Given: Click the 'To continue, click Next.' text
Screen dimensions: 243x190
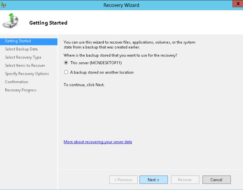Looking at the screenshot, I should pyautogui.click(x=84, y=85).
